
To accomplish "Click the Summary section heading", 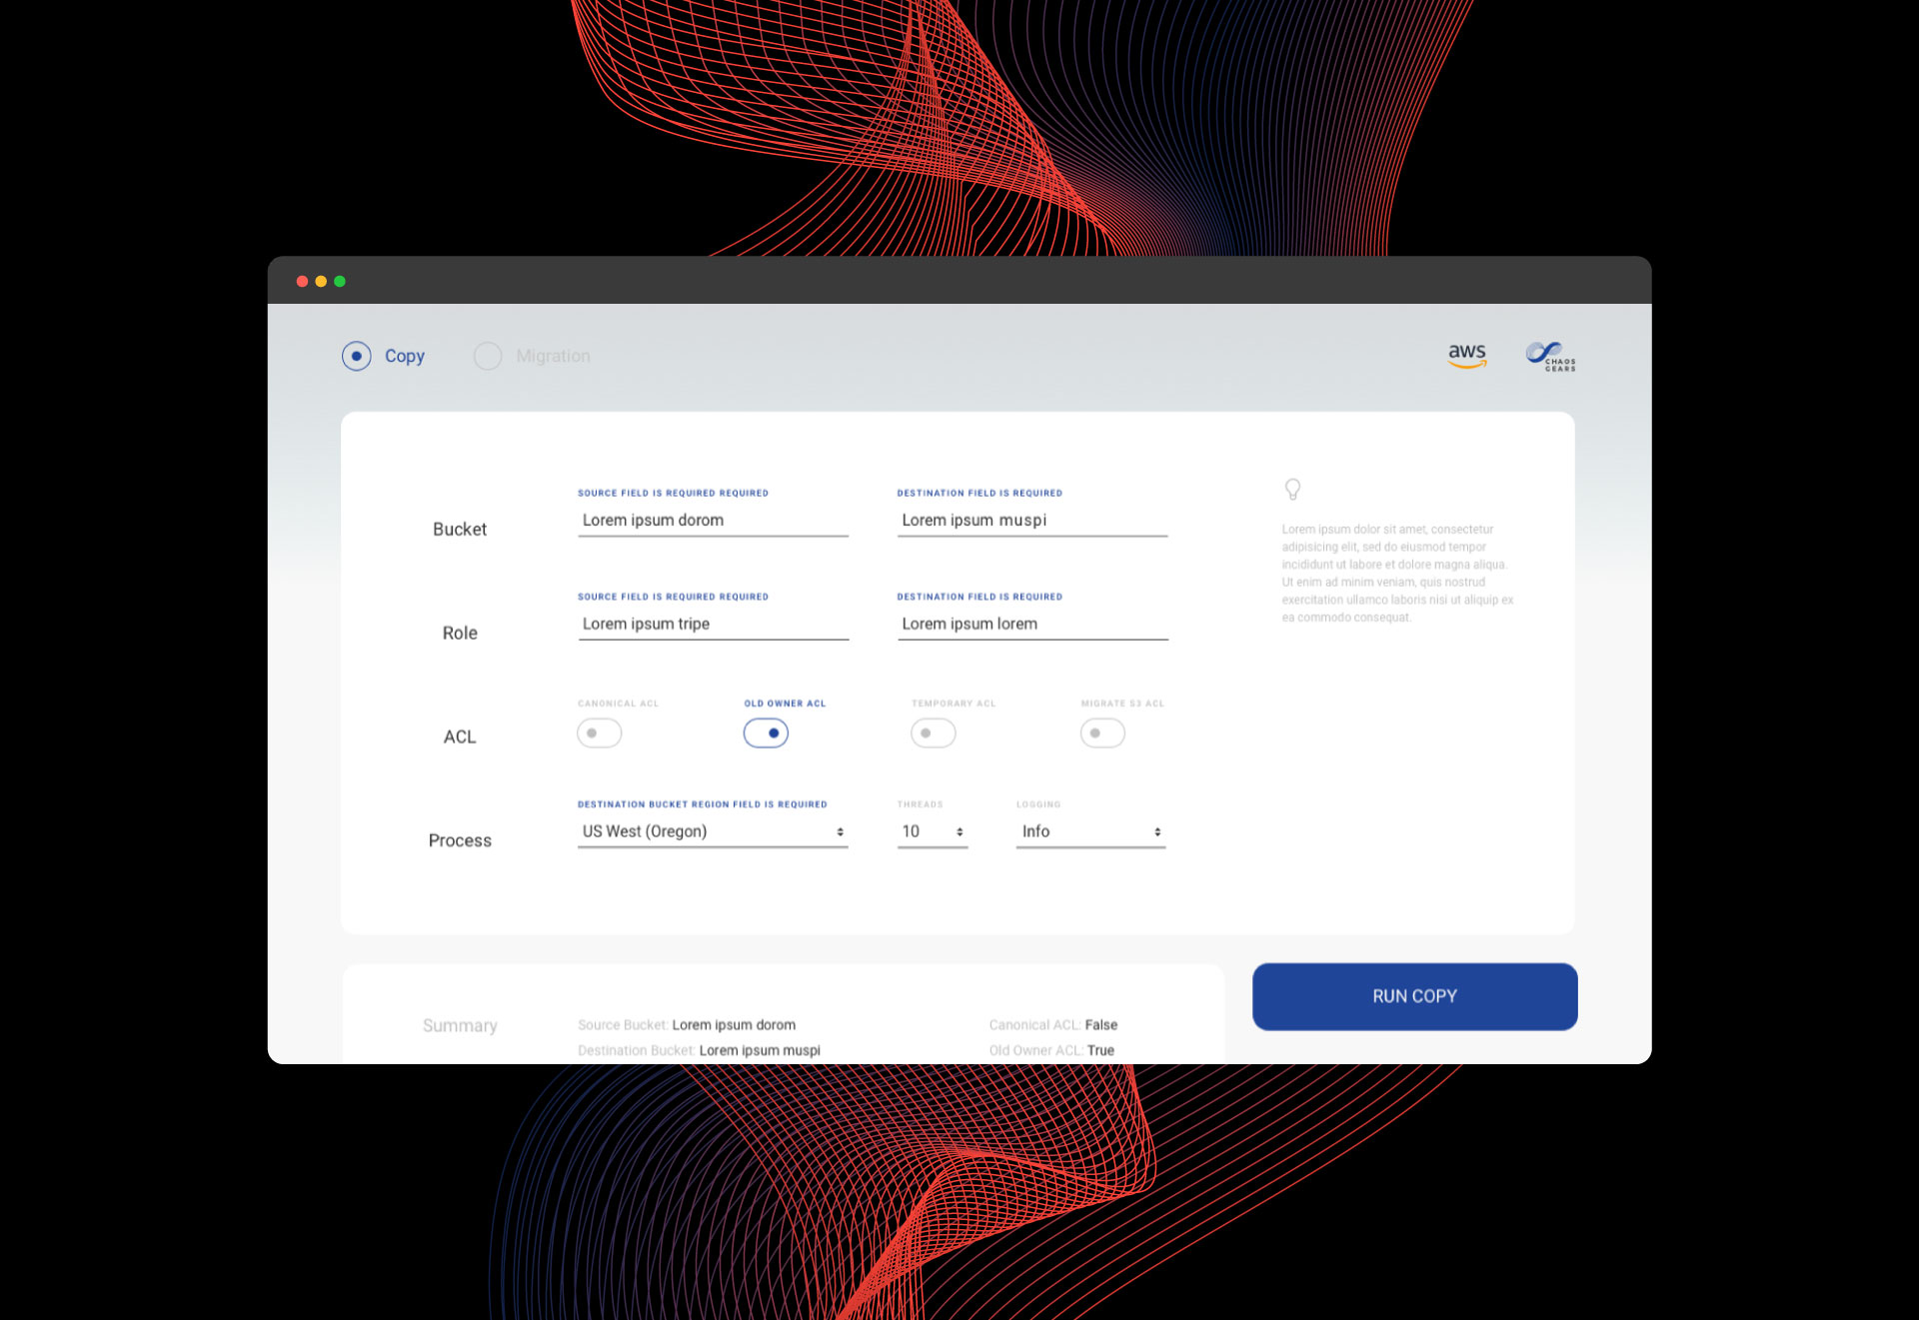I will pyautogui.click(x=460, y=1025).
